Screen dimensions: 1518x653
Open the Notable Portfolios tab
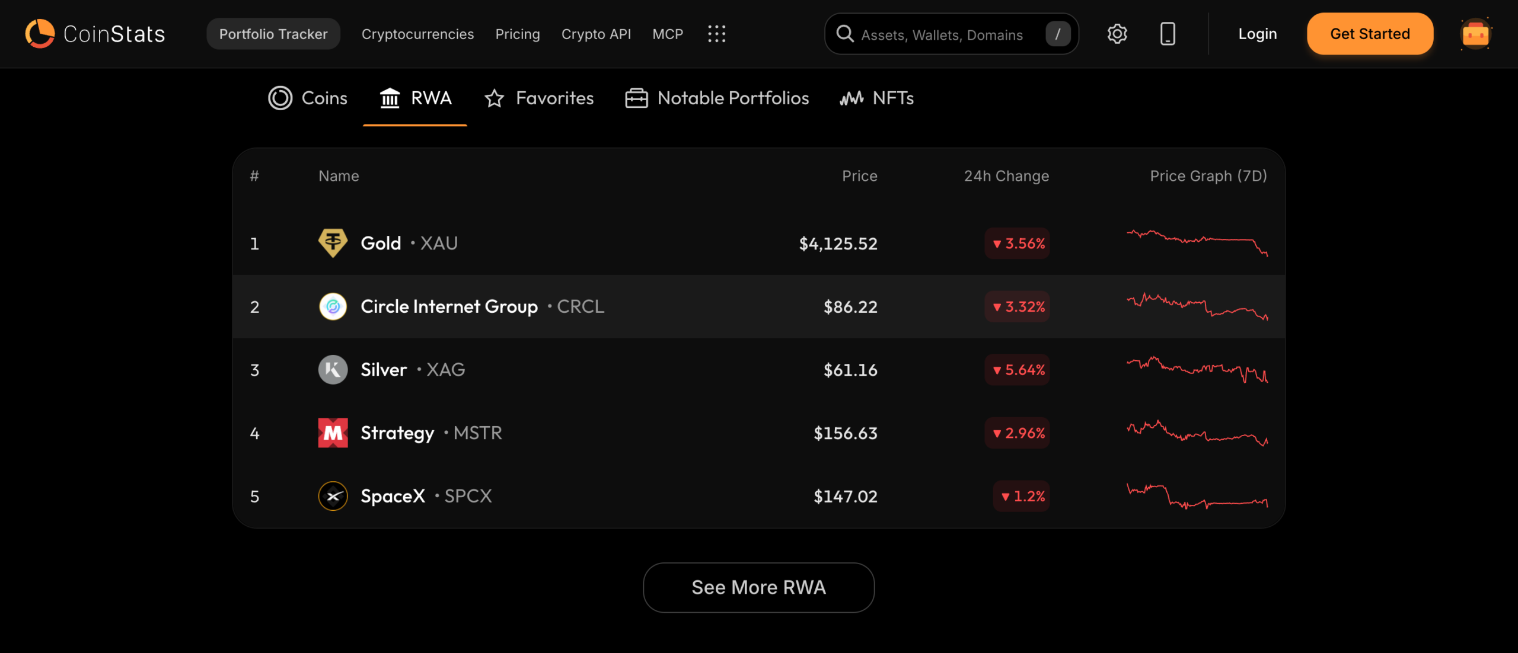(x=717, y=98)
